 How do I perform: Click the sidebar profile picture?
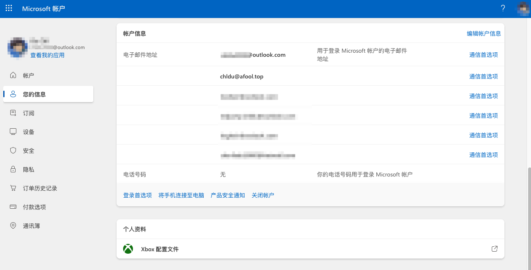click(17, 47)
